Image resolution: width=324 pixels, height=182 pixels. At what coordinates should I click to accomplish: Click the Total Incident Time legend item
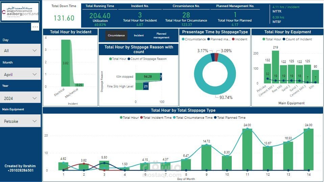[156, 118]
